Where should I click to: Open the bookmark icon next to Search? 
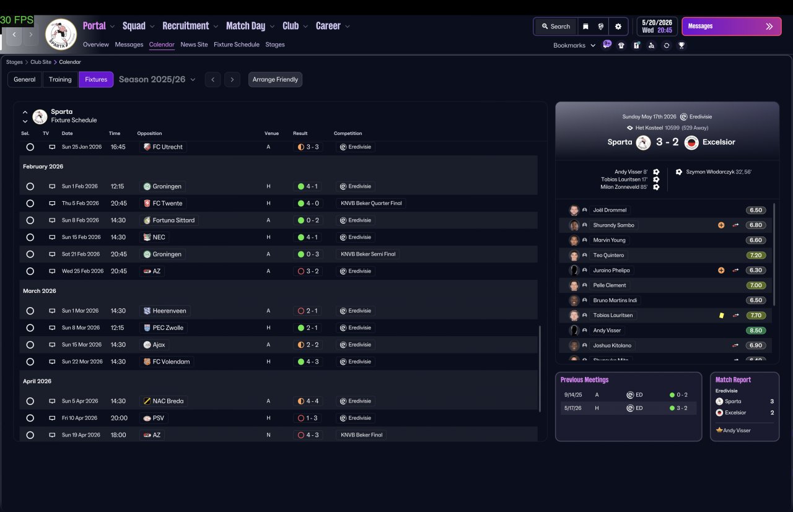coord(585,27)
